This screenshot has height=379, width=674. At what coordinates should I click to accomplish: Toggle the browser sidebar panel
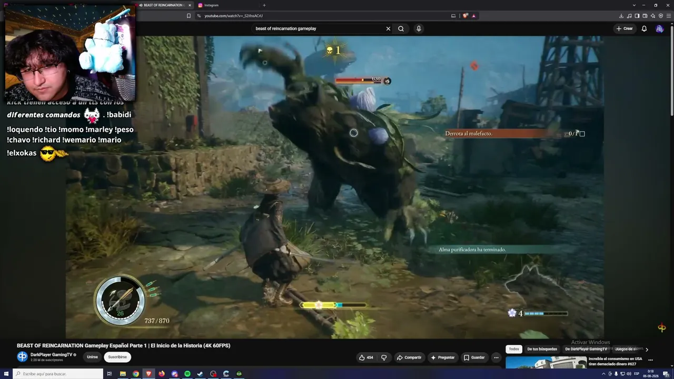point(637,16)
